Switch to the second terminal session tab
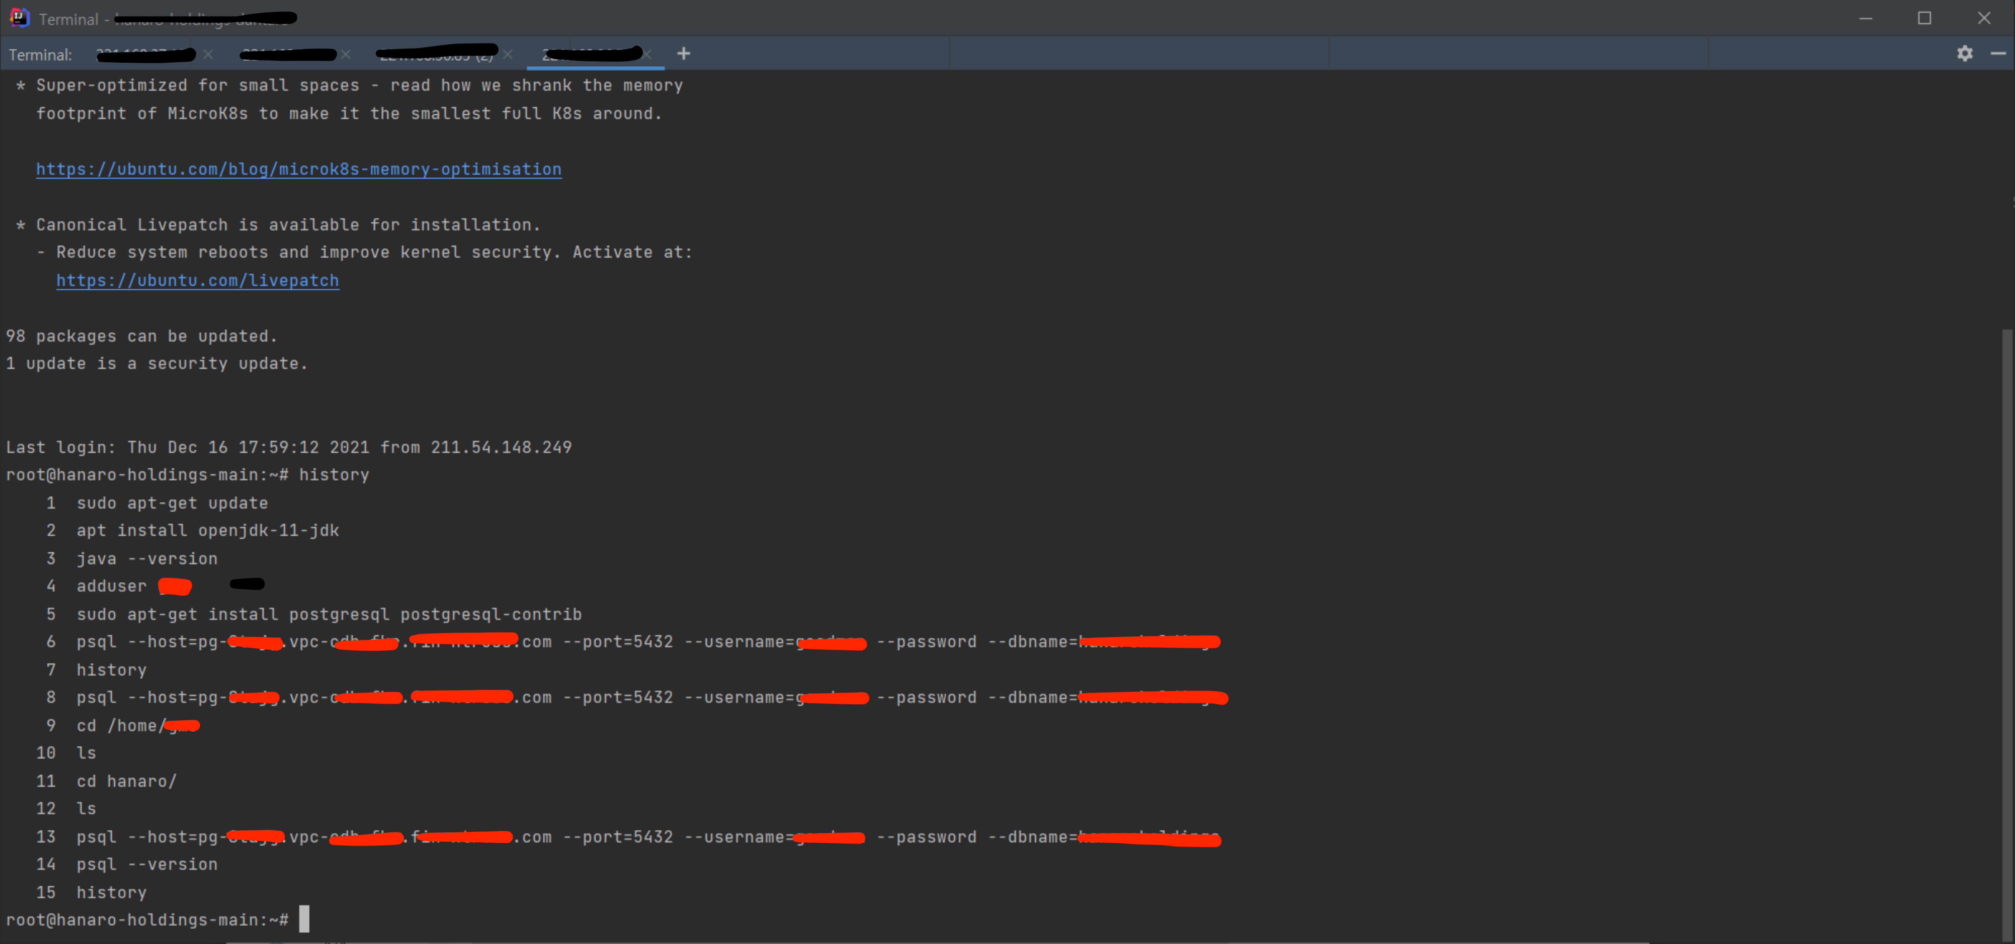 tap(288, 54)
